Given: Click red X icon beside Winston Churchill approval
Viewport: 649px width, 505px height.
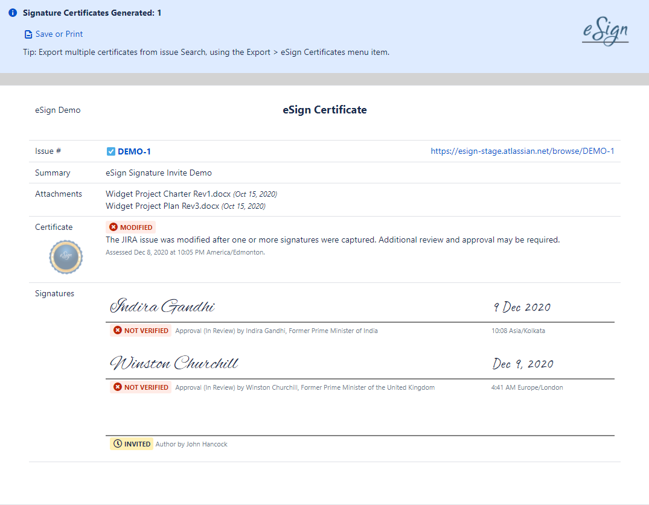Looking at the screenshot, I should pyautogui.click(x=118, y=387).
